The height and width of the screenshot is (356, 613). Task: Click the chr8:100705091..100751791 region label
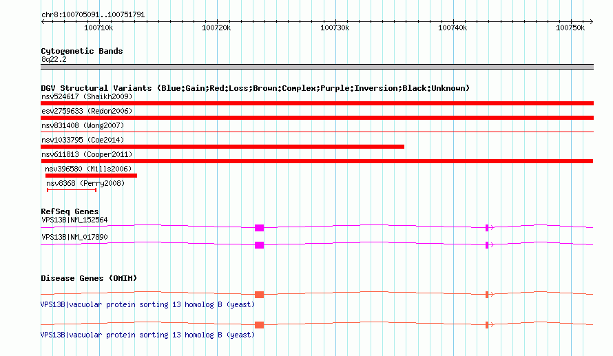(x=93, y=14)
